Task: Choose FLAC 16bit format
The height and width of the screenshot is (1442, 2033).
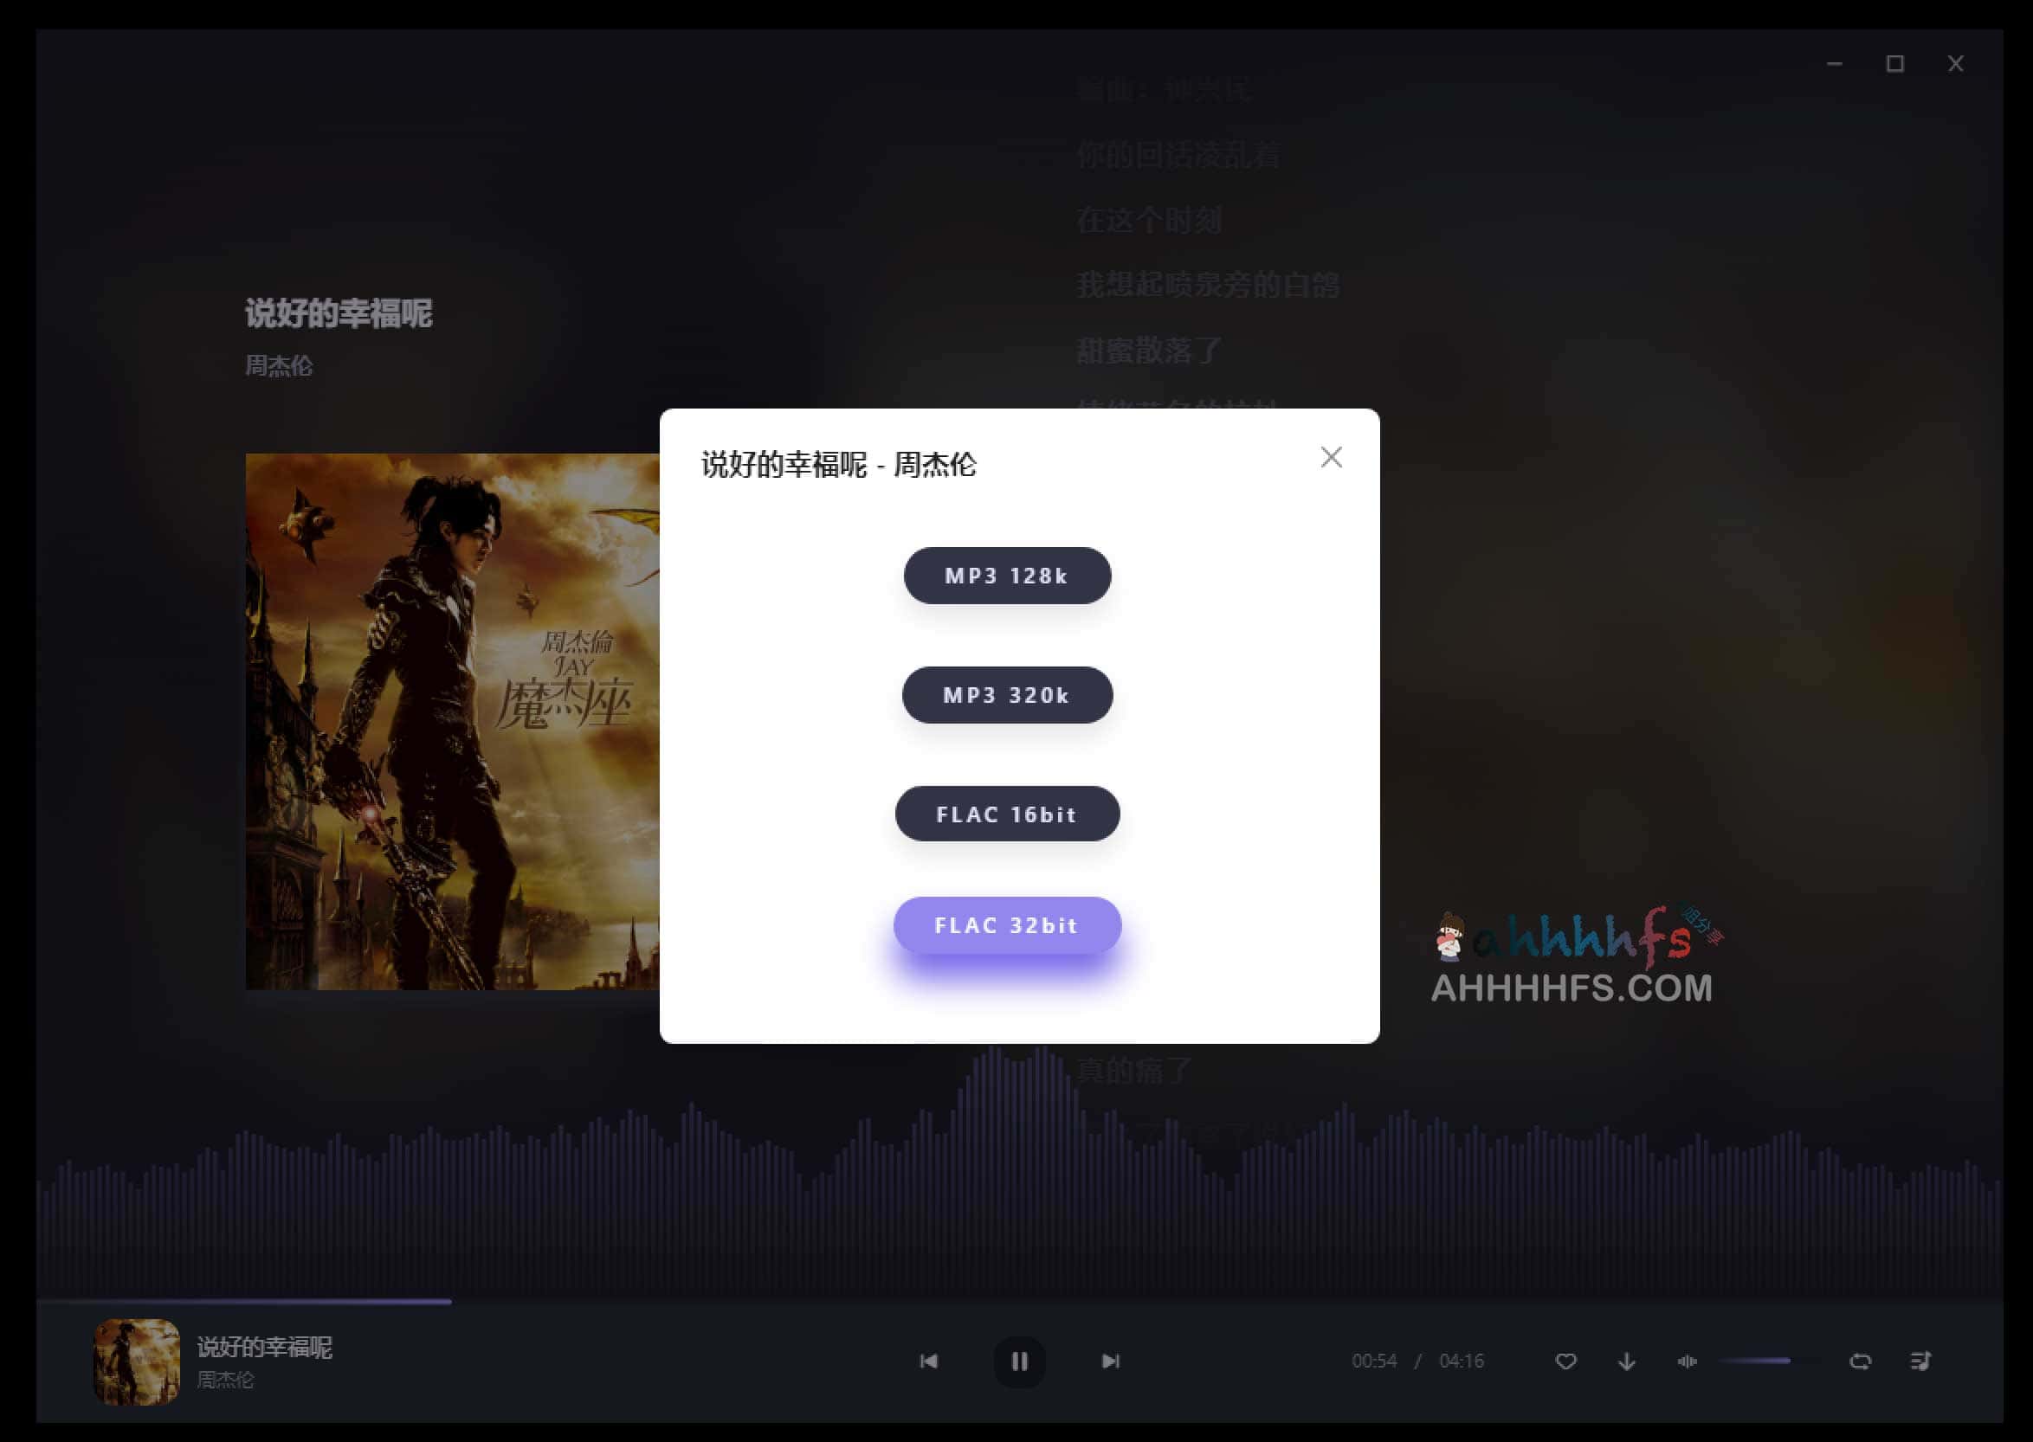Action: [x=1007, y=814]
